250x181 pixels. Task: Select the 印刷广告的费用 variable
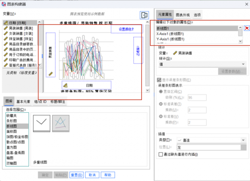[x=20, y=60]
